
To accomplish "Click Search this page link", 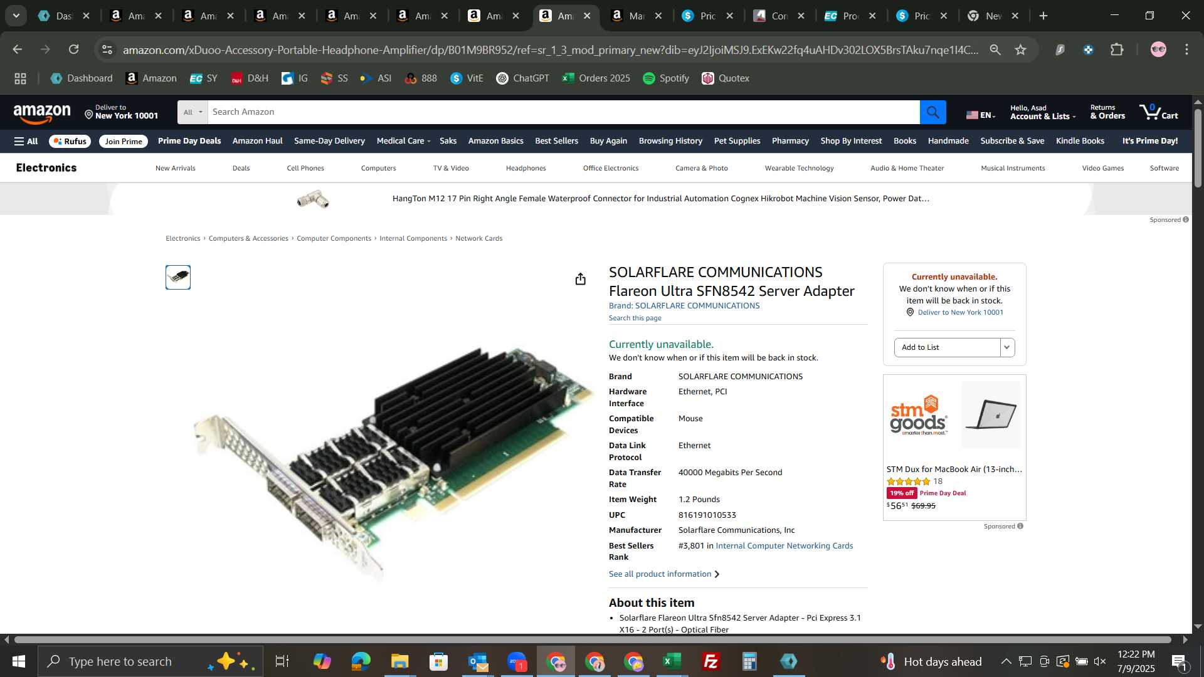I will (635, 318).
